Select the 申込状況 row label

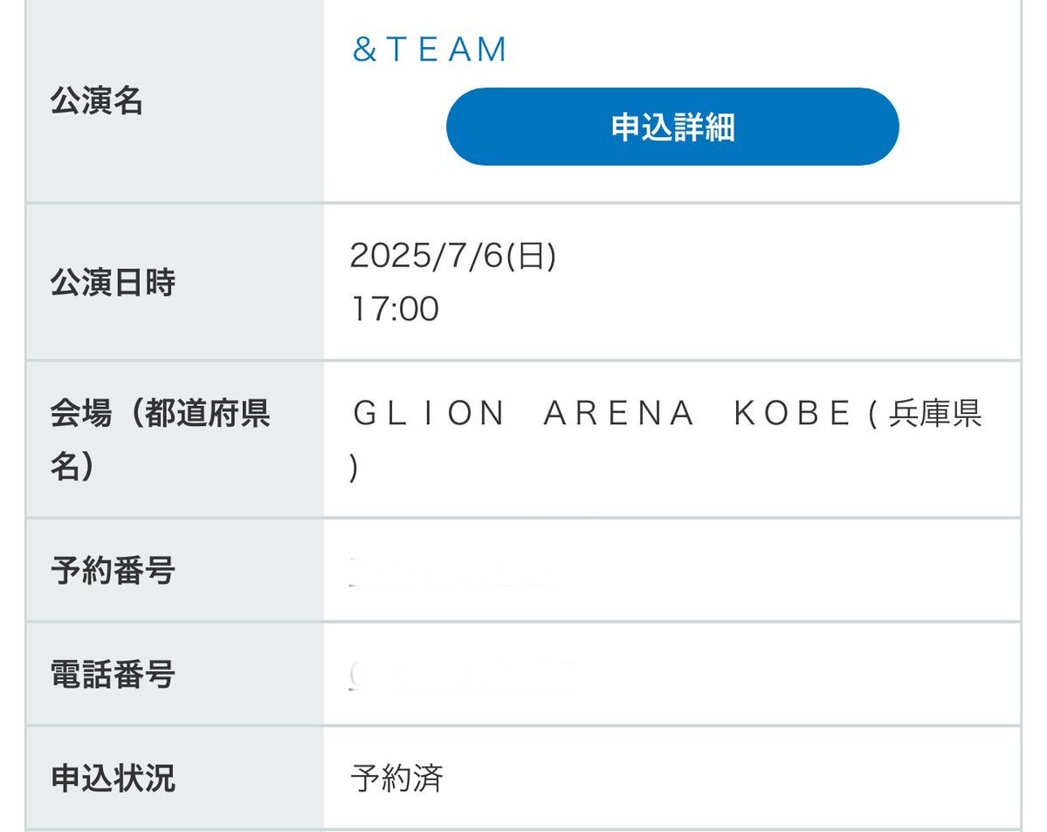coord(113,778)
